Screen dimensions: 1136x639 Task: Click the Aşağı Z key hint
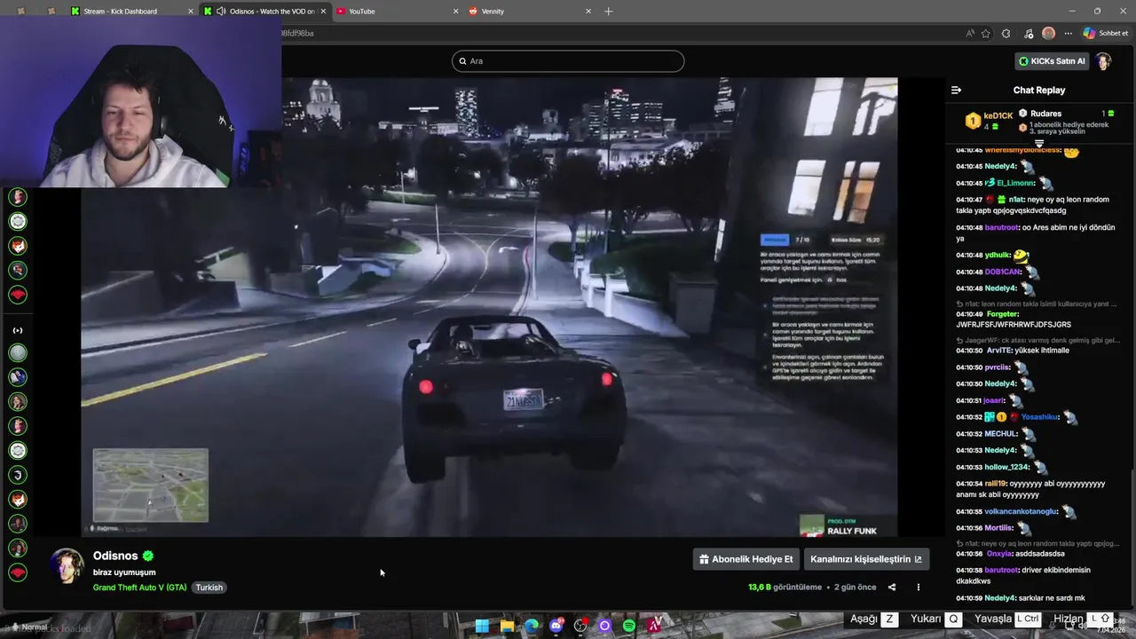pyautogui.click(x=874, y=619)
